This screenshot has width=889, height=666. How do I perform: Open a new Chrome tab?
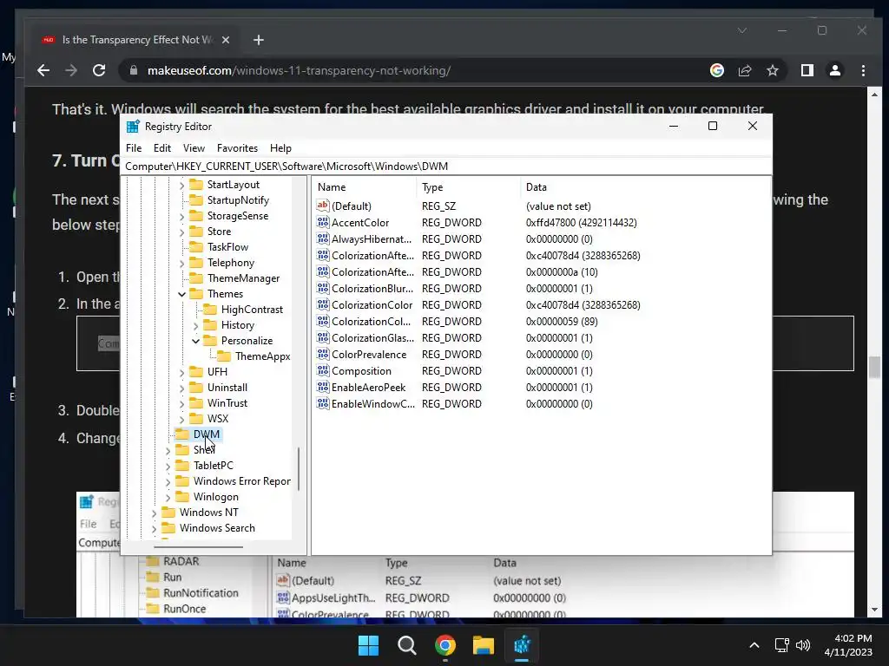(x=259, y=40)
